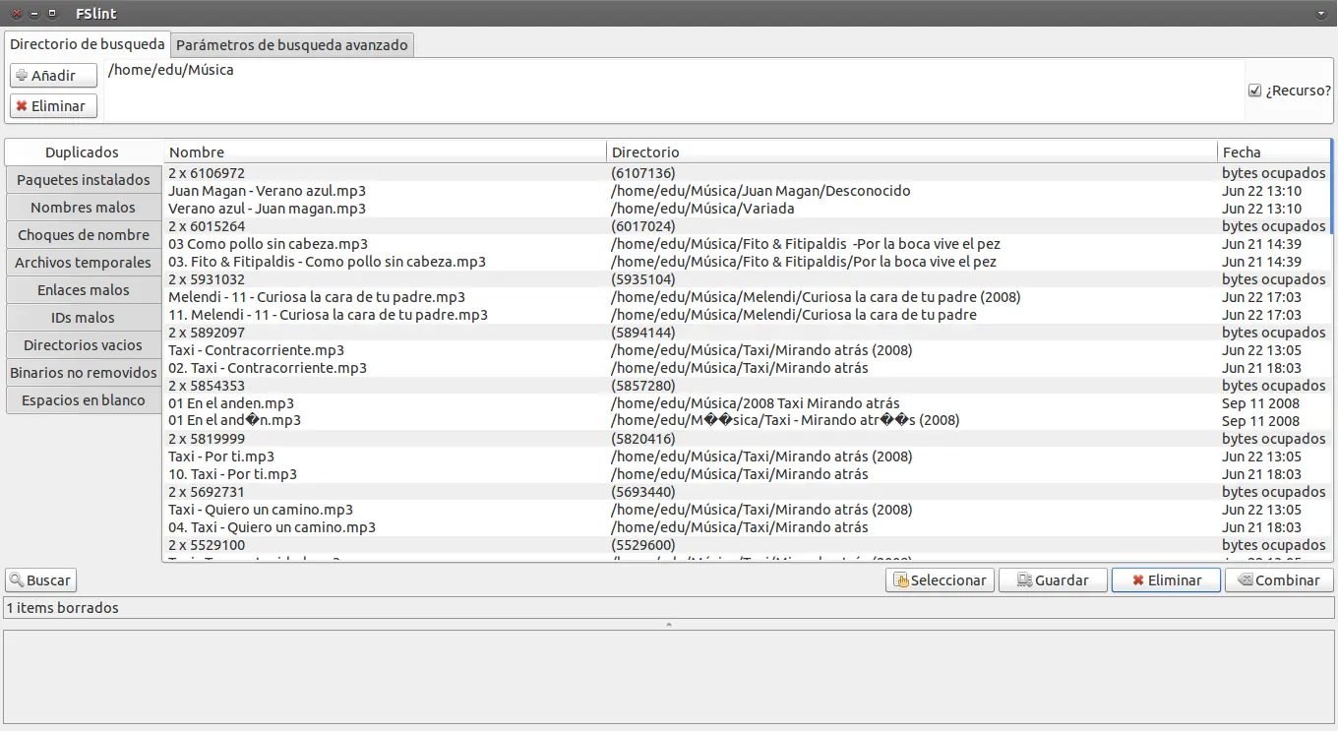This screenshot has width=1338, height=731.
Task: Open the title bar menu arrow
Action: coord(1321,14)
